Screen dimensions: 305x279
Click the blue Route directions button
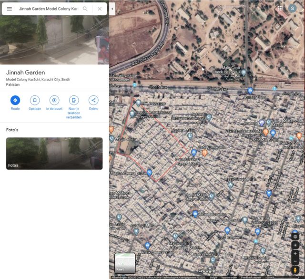[15, 100]
